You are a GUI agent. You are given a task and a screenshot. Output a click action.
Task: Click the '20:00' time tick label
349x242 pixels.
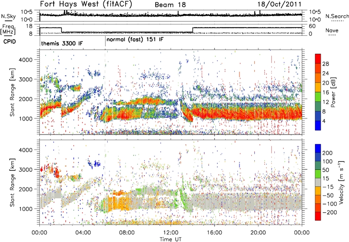258,233
